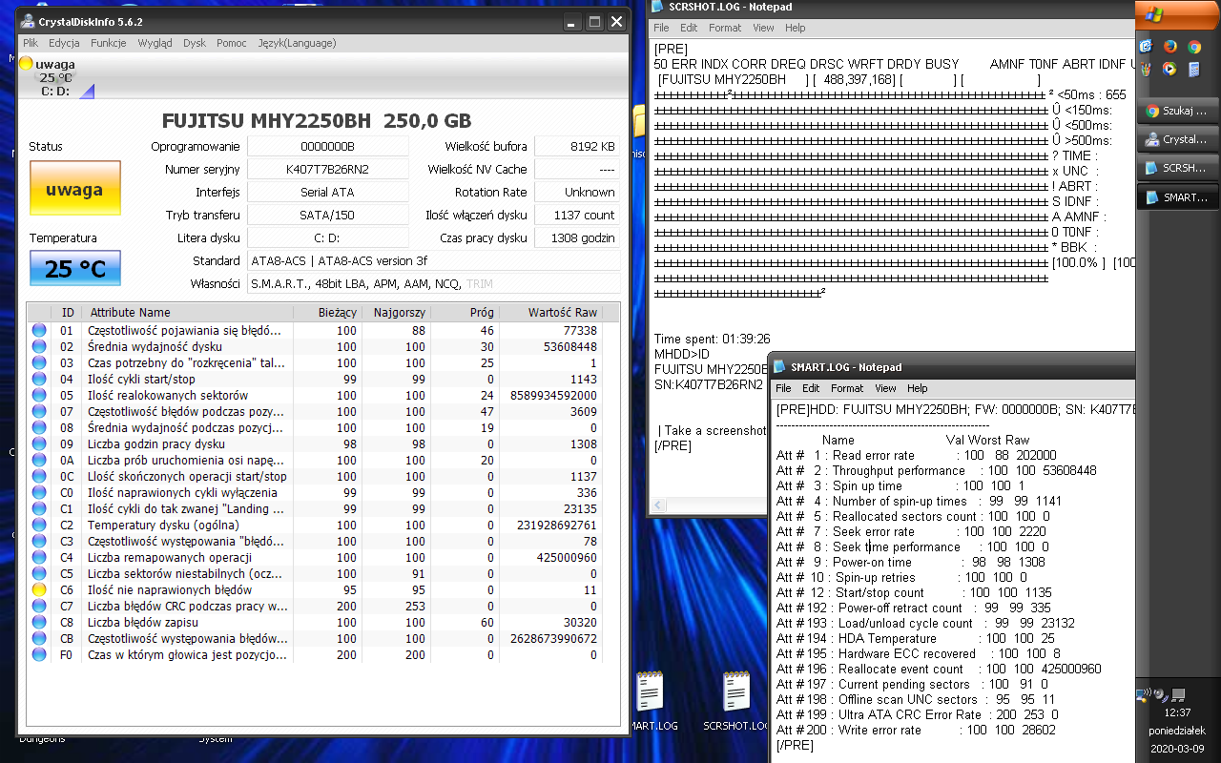Image resolution: width=1221 pixels, height=763 pixels.
Task: Open Help menu in SMART.LOG Notepad
Action: [917, 388]
